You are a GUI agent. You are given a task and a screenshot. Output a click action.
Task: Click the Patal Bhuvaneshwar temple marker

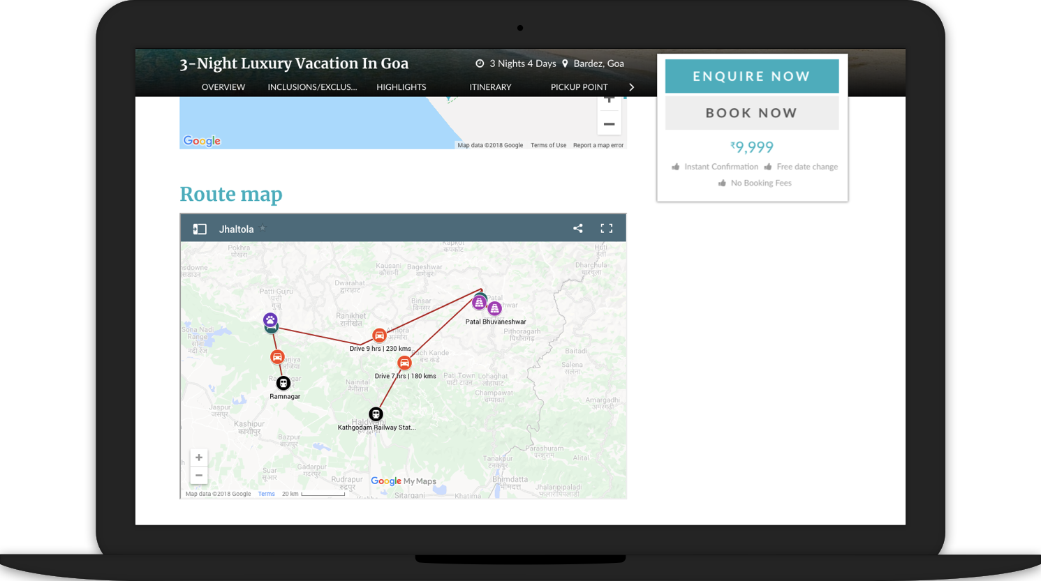(494, 308)
